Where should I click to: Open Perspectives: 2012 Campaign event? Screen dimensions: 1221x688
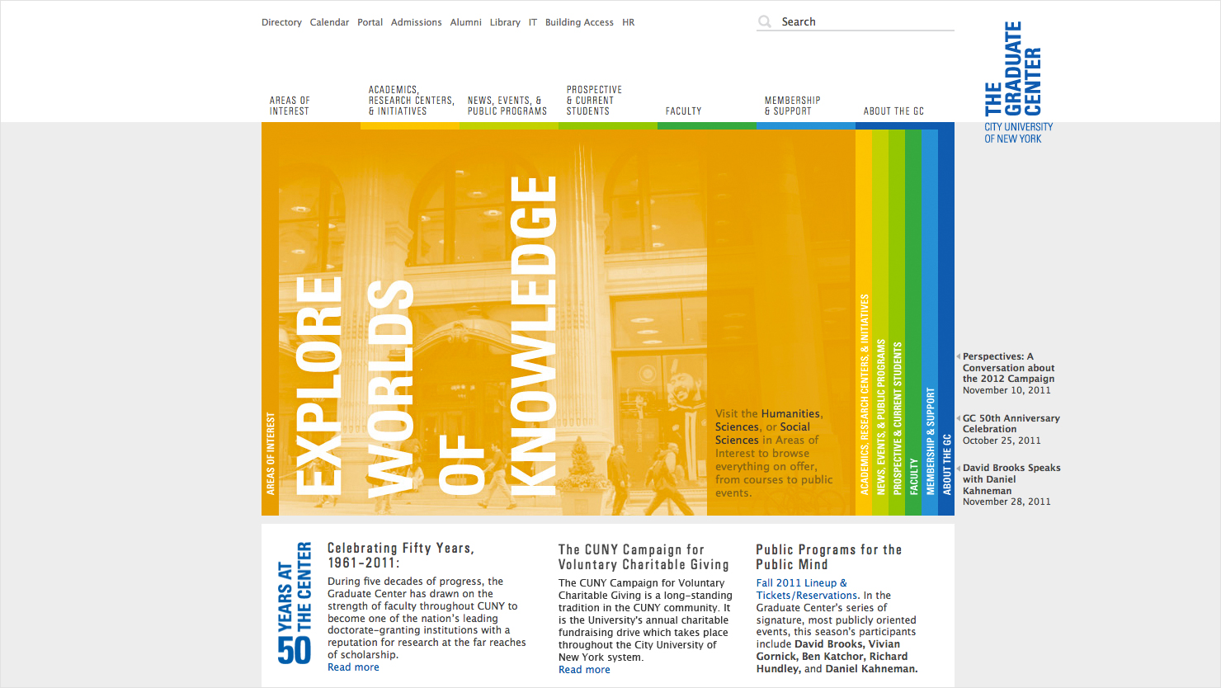[1008, 368]
